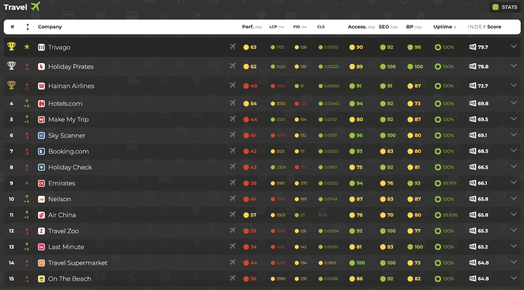This screenshot has width=524, height=290.
Task: Click the airplane category icon in Emirates row
Action: tap(233, 183)
